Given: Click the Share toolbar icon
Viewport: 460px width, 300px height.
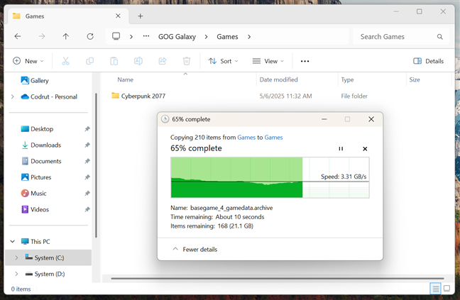Looking at the screenshot, I should (163, 61).
